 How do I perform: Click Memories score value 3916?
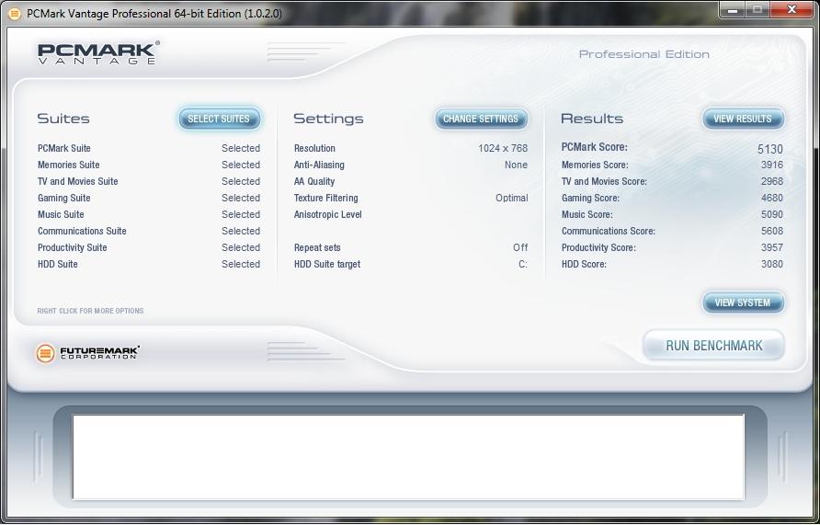click(772, 165)
